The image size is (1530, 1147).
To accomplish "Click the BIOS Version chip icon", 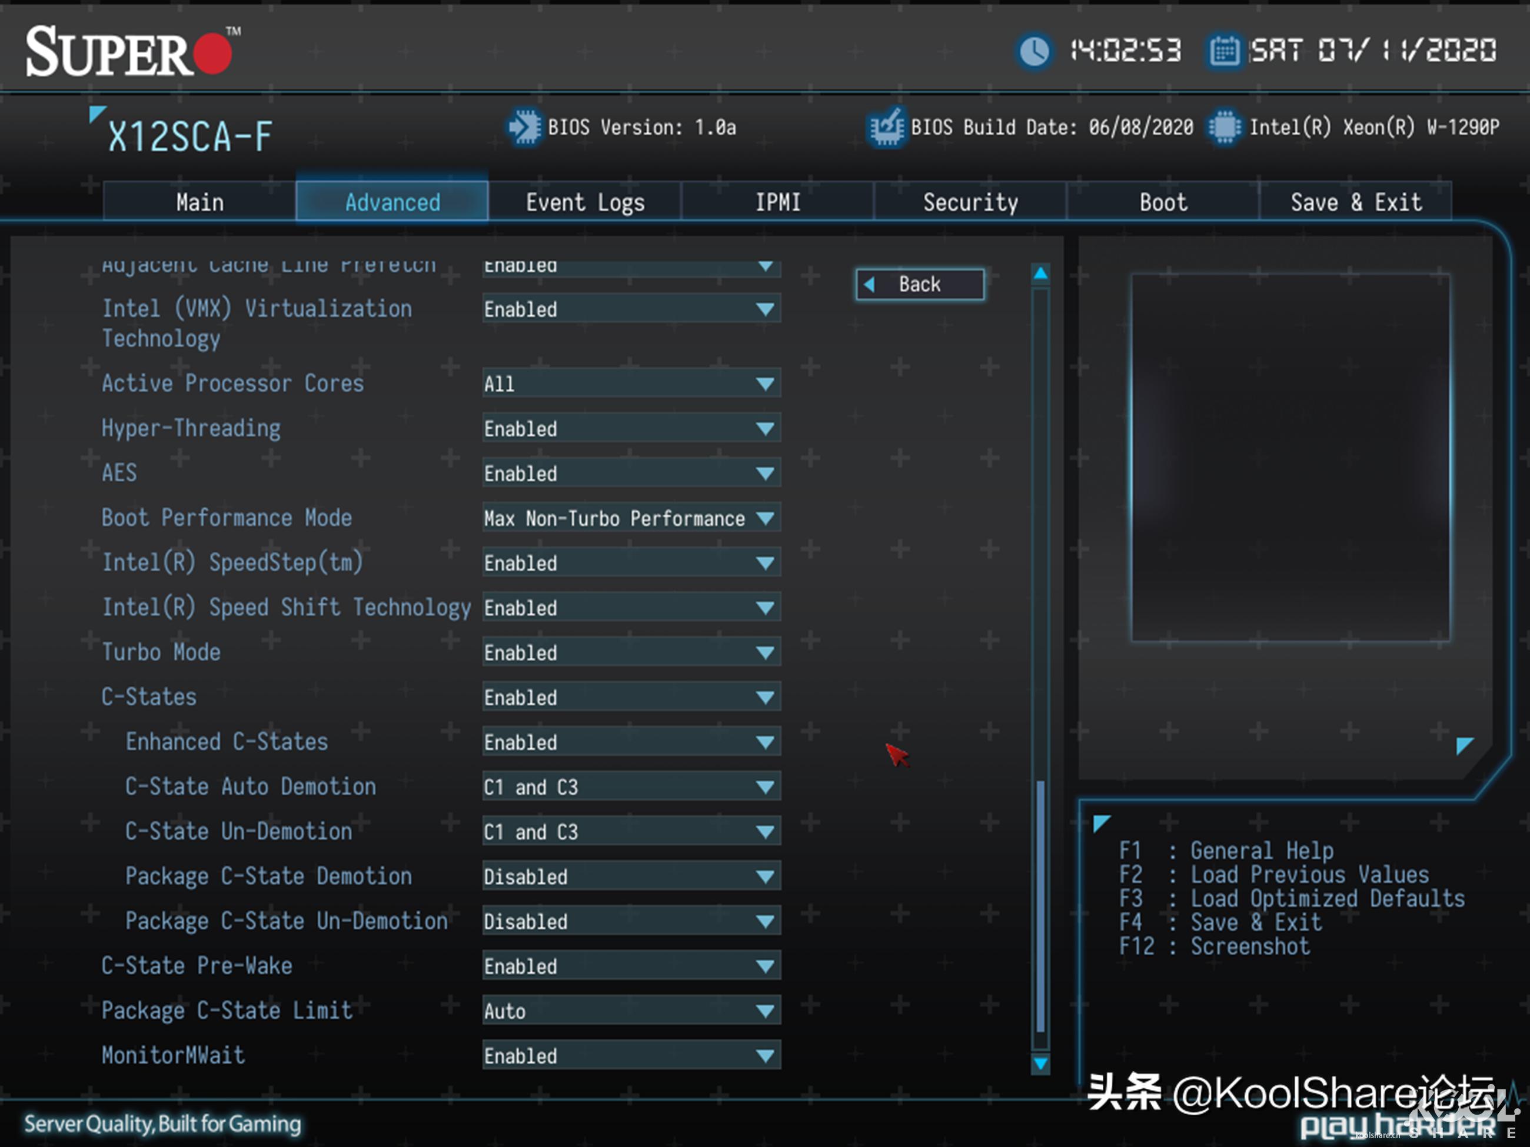I will coord(525,127).
